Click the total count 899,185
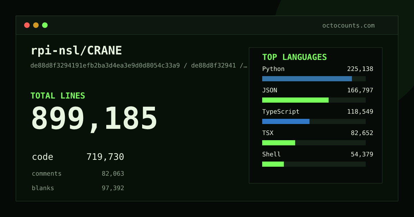414x217 pixels. click(x=94, y=119)
